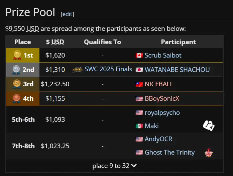
Task: Open the edit link beside Prize Pool
Action: coord(67,14)
